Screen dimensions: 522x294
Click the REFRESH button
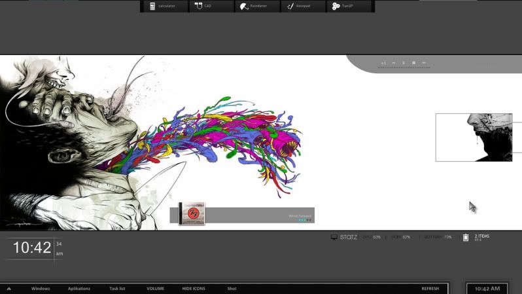pyautogui.click(x=430, y=289)
